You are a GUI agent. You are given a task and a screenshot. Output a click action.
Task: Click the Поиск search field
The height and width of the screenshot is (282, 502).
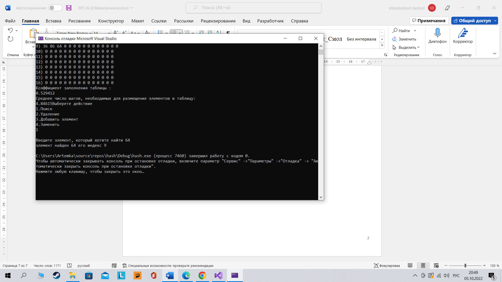point(254,8)
